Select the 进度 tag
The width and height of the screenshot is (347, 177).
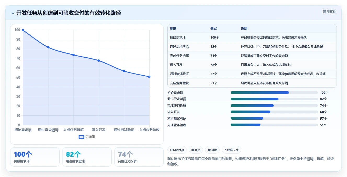[x=212, y=150]
